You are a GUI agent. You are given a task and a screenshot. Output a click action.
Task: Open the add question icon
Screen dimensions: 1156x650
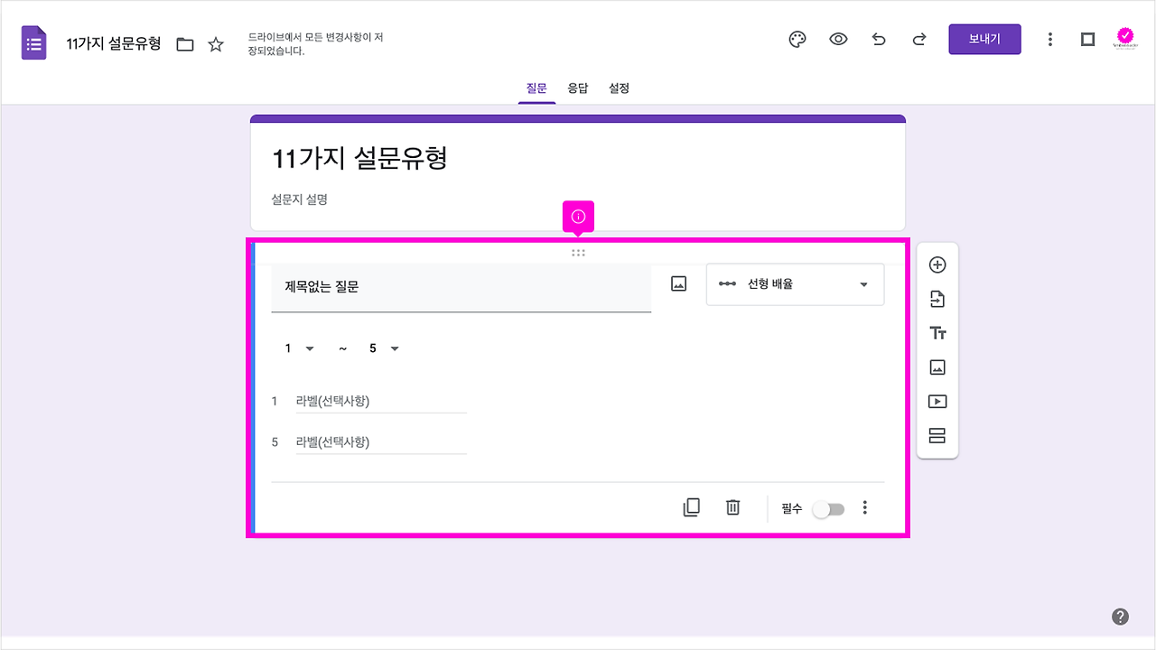pos(937,264)
